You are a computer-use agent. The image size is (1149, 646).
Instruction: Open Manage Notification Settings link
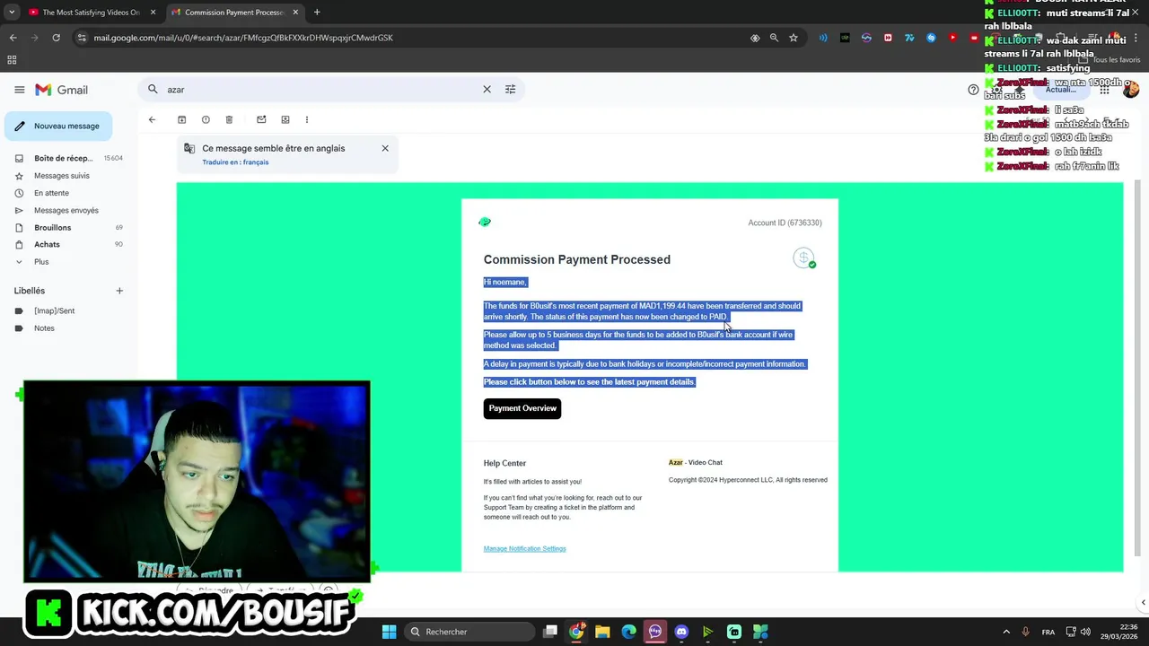click(524, 548)
